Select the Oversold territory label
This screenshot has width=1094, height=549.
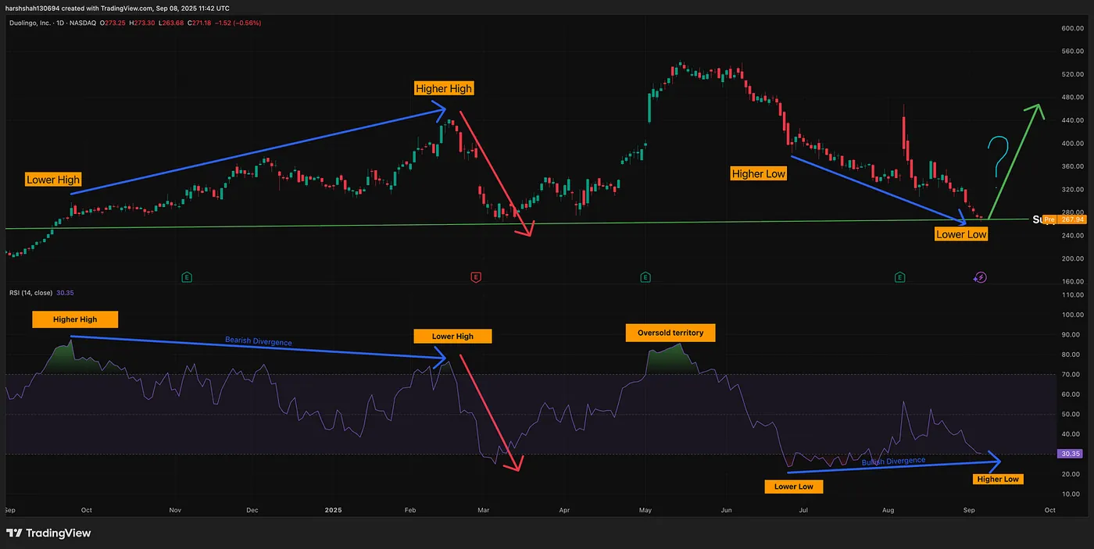coord(670,333)
